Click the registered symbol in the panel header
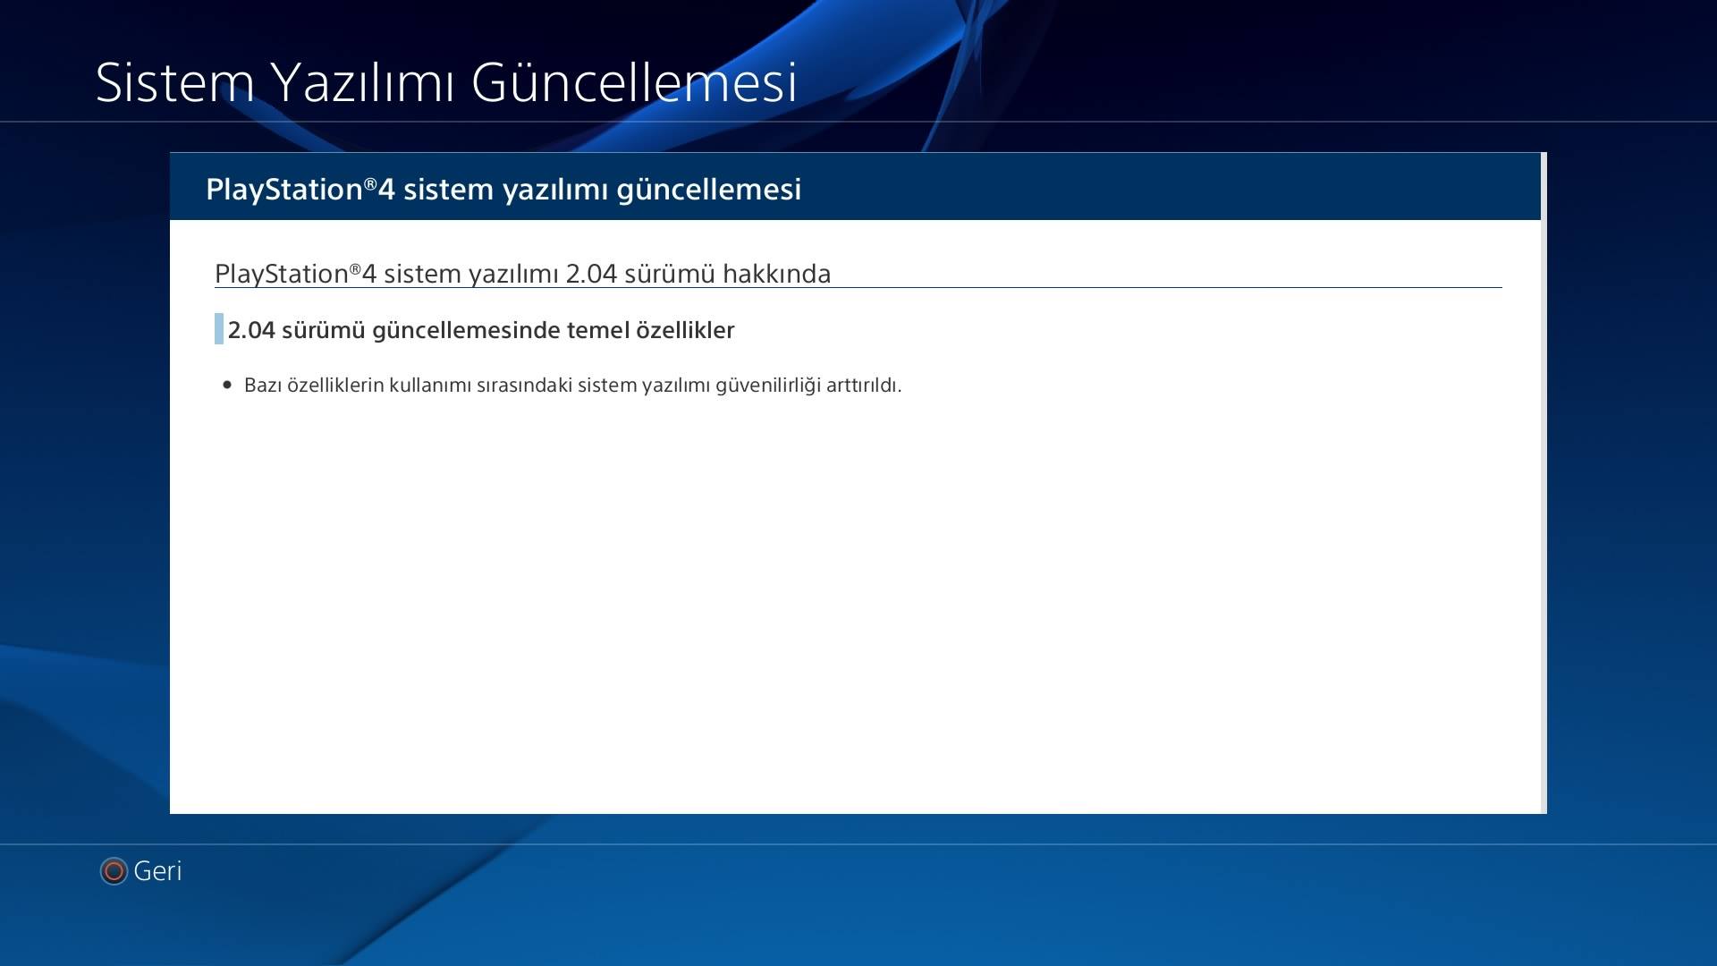Viewport: 1717px width, 966px height. pos(370,184)
